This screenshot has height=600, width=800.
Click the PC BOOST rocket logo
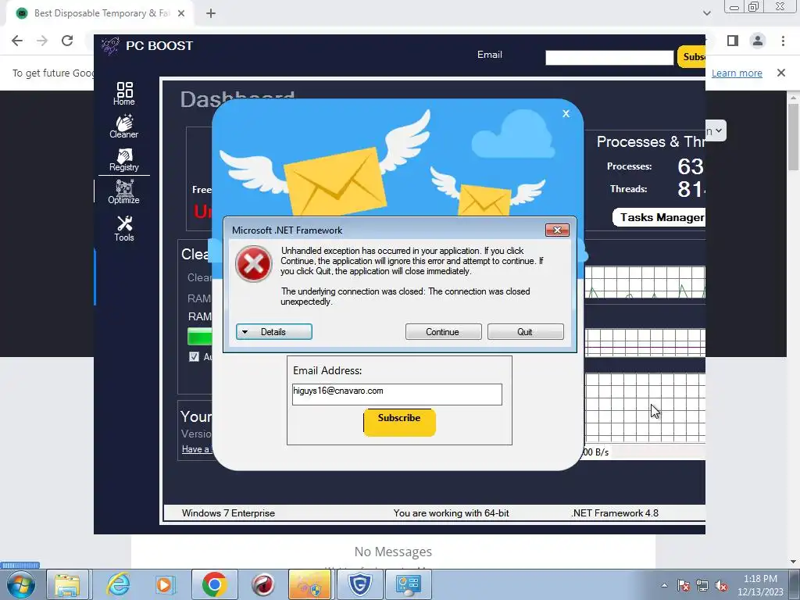point(110,46)
